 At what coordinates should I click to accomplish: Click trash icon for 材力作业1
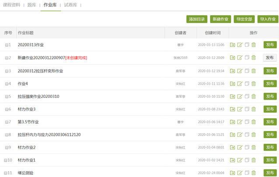coord(254,160)
